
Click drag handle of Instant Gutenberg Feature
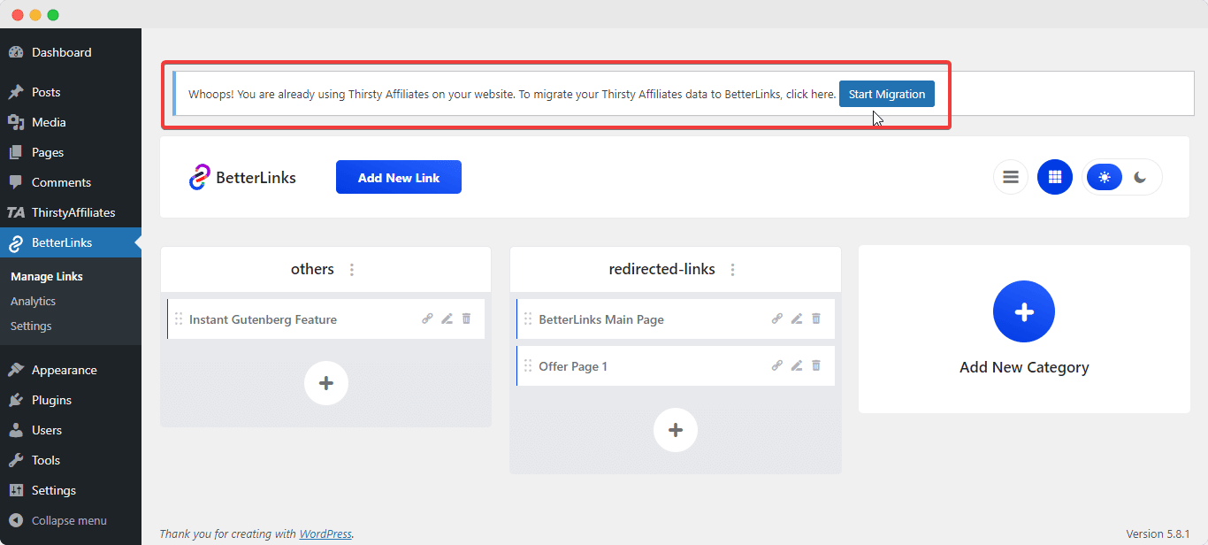(179, 319)
